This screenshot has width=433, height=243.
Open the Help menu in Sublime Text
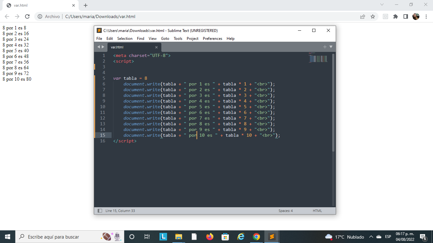[230, 39]
